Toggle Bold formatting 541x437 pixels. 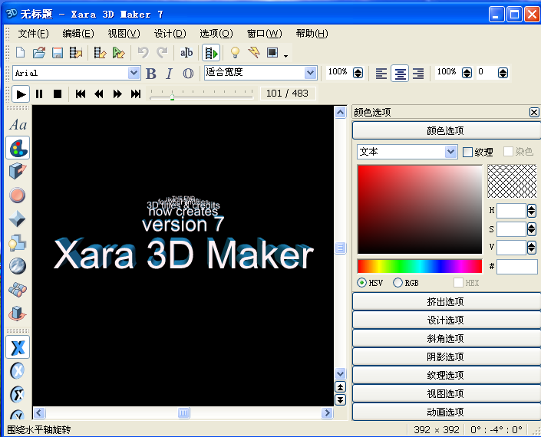click(150, 74)
